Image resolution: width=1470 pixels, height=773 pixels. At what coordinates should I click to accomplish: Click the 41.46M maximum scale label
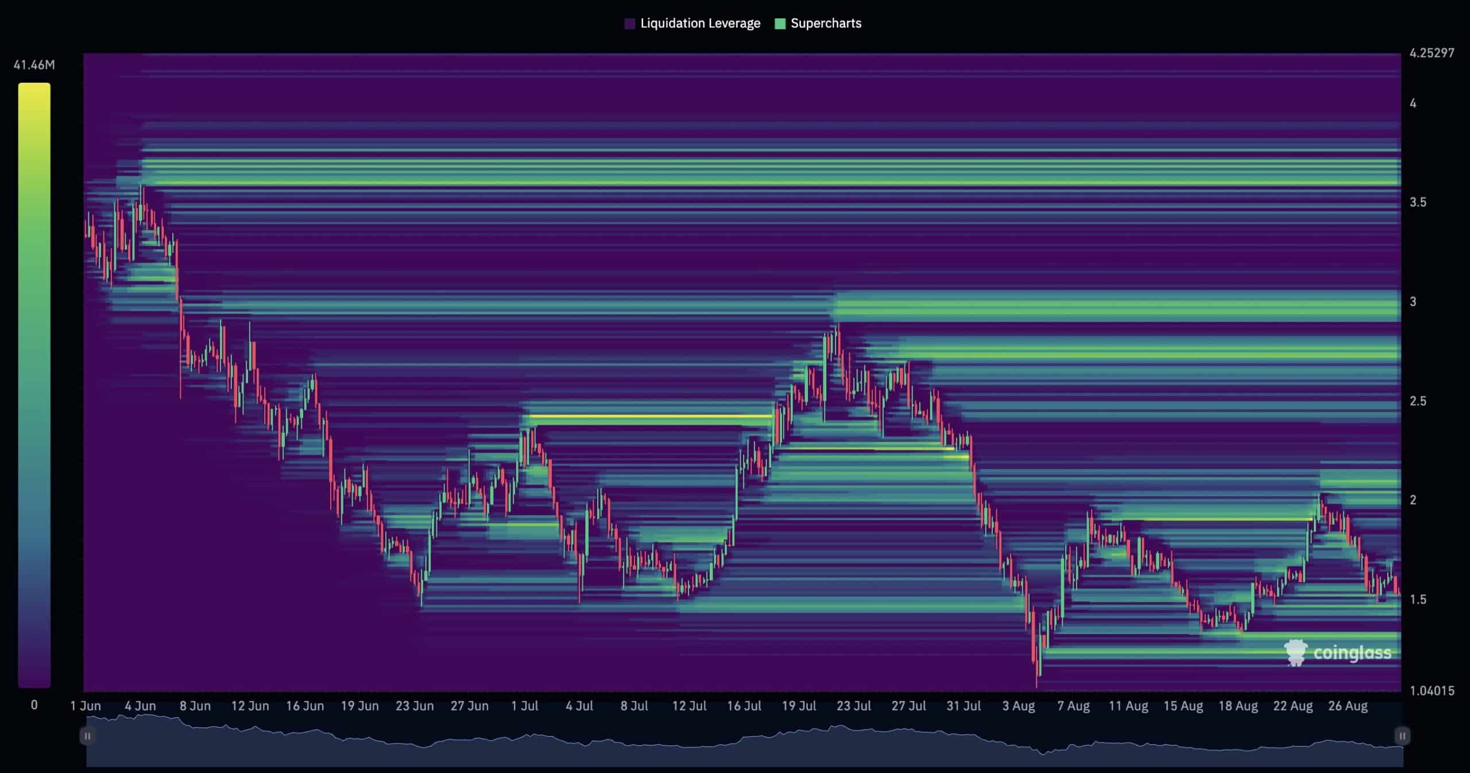point(34,65)
